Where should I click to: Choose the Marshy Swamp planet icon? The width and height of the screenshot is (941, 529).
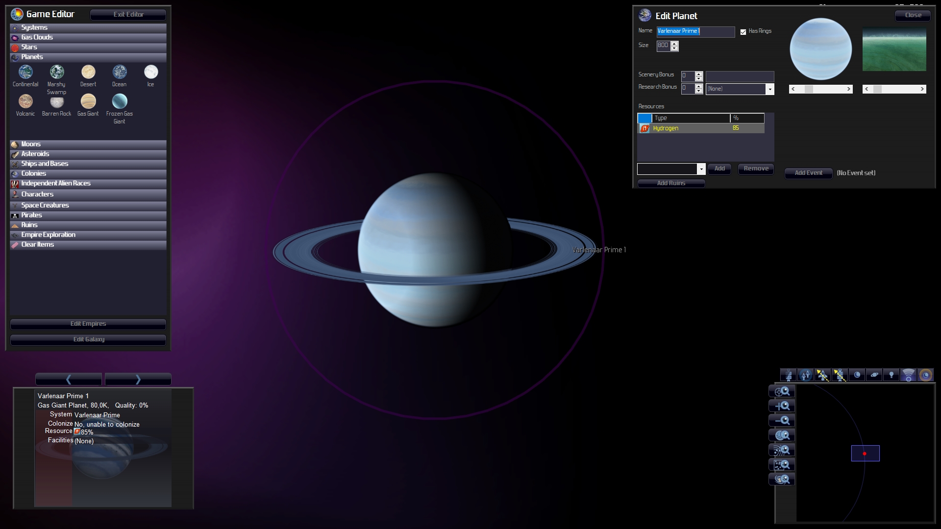[x=57, y=72]
